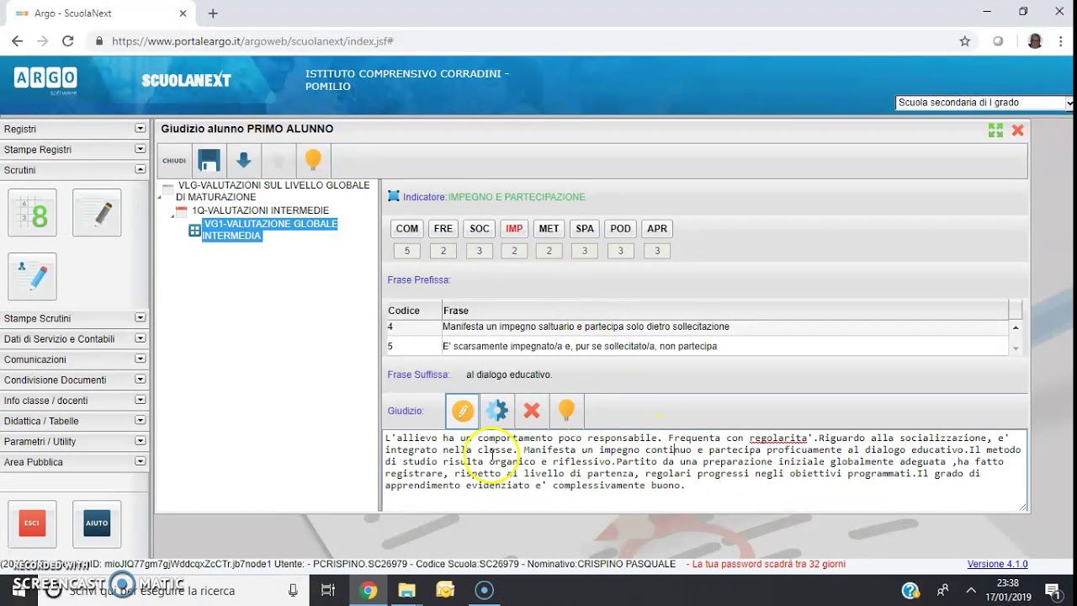Expand the Stampe Registri menu
Image resolution: width=1077 pixels, height=606 pixels.
(x=140, y=149)
